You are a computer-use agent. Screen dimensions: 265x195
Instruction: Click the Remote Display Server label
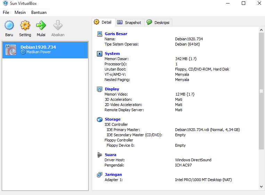tap(124, 110)
